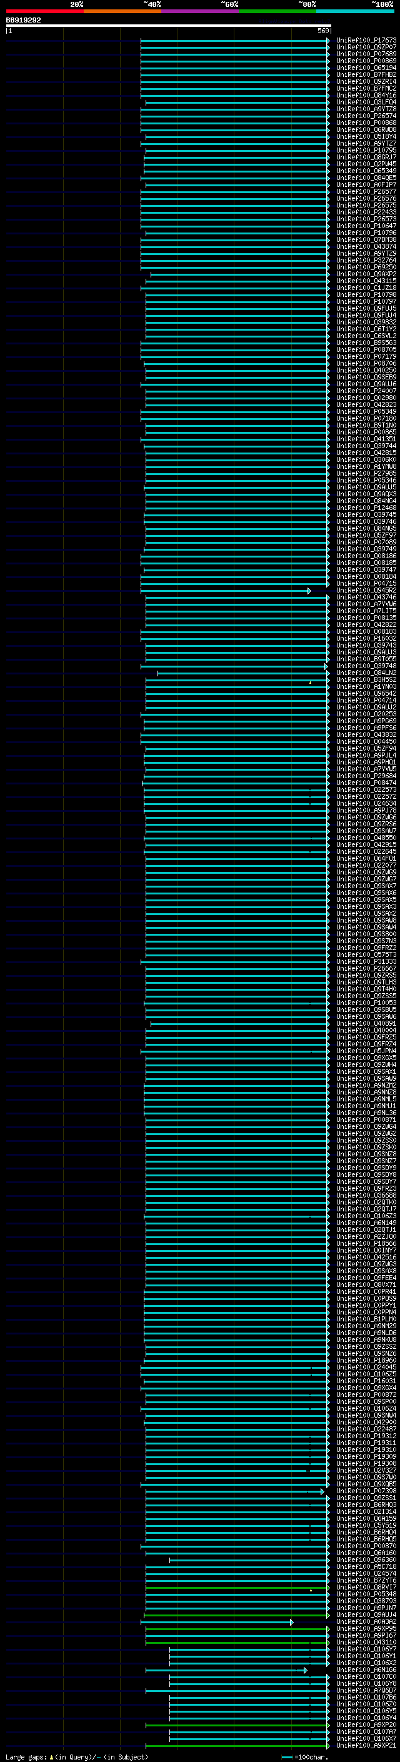Image resolution: width=400 pixels, height=1762 pixels.
Task: Select the UniRef100_P10797 label
Action: point(366,302)
